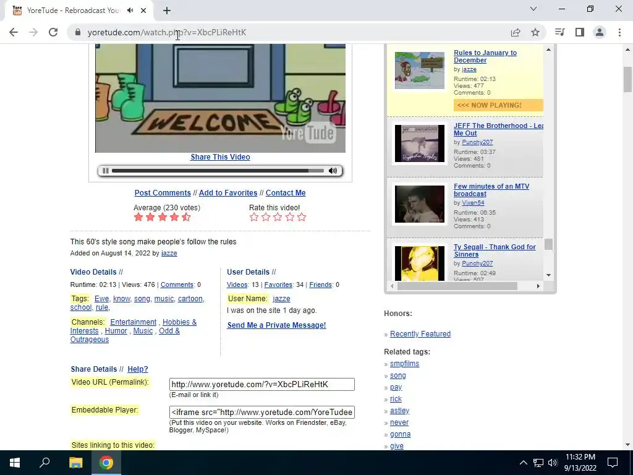The width and height of the screenshot is (633, 475).
Task: Open Vixen54 user profile link
Action: click(x=473, y=203)
